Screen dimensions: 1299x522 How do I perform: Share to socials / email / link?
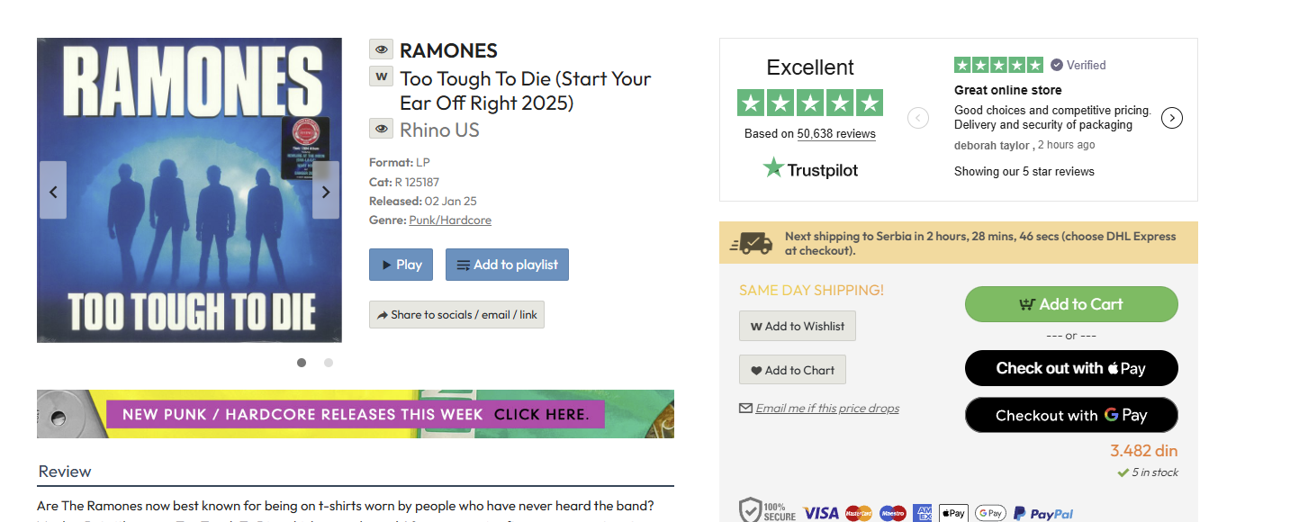[456, 315]
